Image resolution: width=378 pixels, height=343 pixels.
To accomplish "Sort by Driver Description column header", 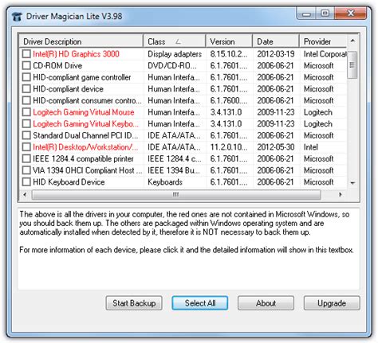I will 81,41.
